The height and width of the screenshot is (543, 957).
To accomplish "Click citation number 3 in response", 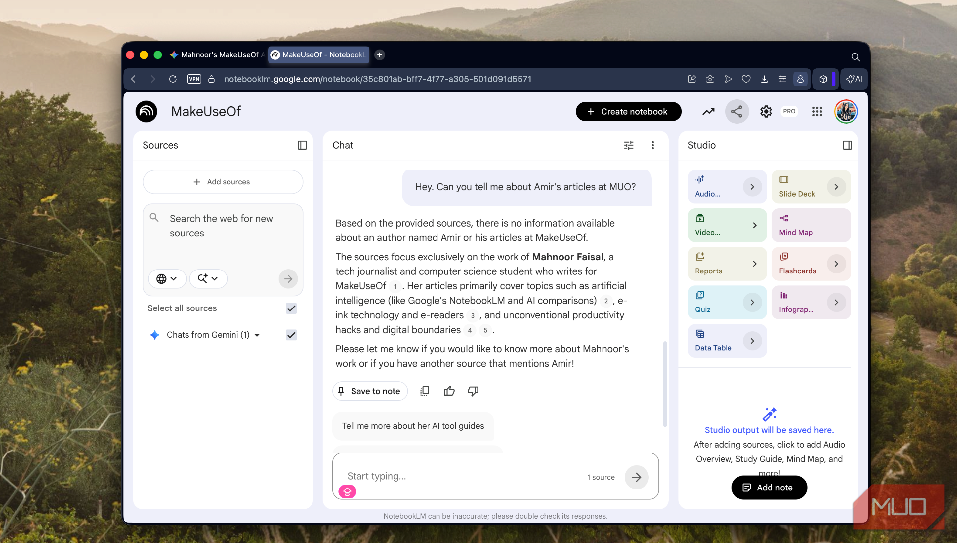I will (x=472, y=315).
